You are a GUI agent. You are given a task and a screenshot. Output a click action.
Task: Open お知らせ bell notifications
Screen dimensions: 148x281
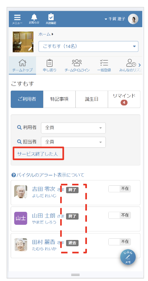pyautogui.click(x=34, y=19)
